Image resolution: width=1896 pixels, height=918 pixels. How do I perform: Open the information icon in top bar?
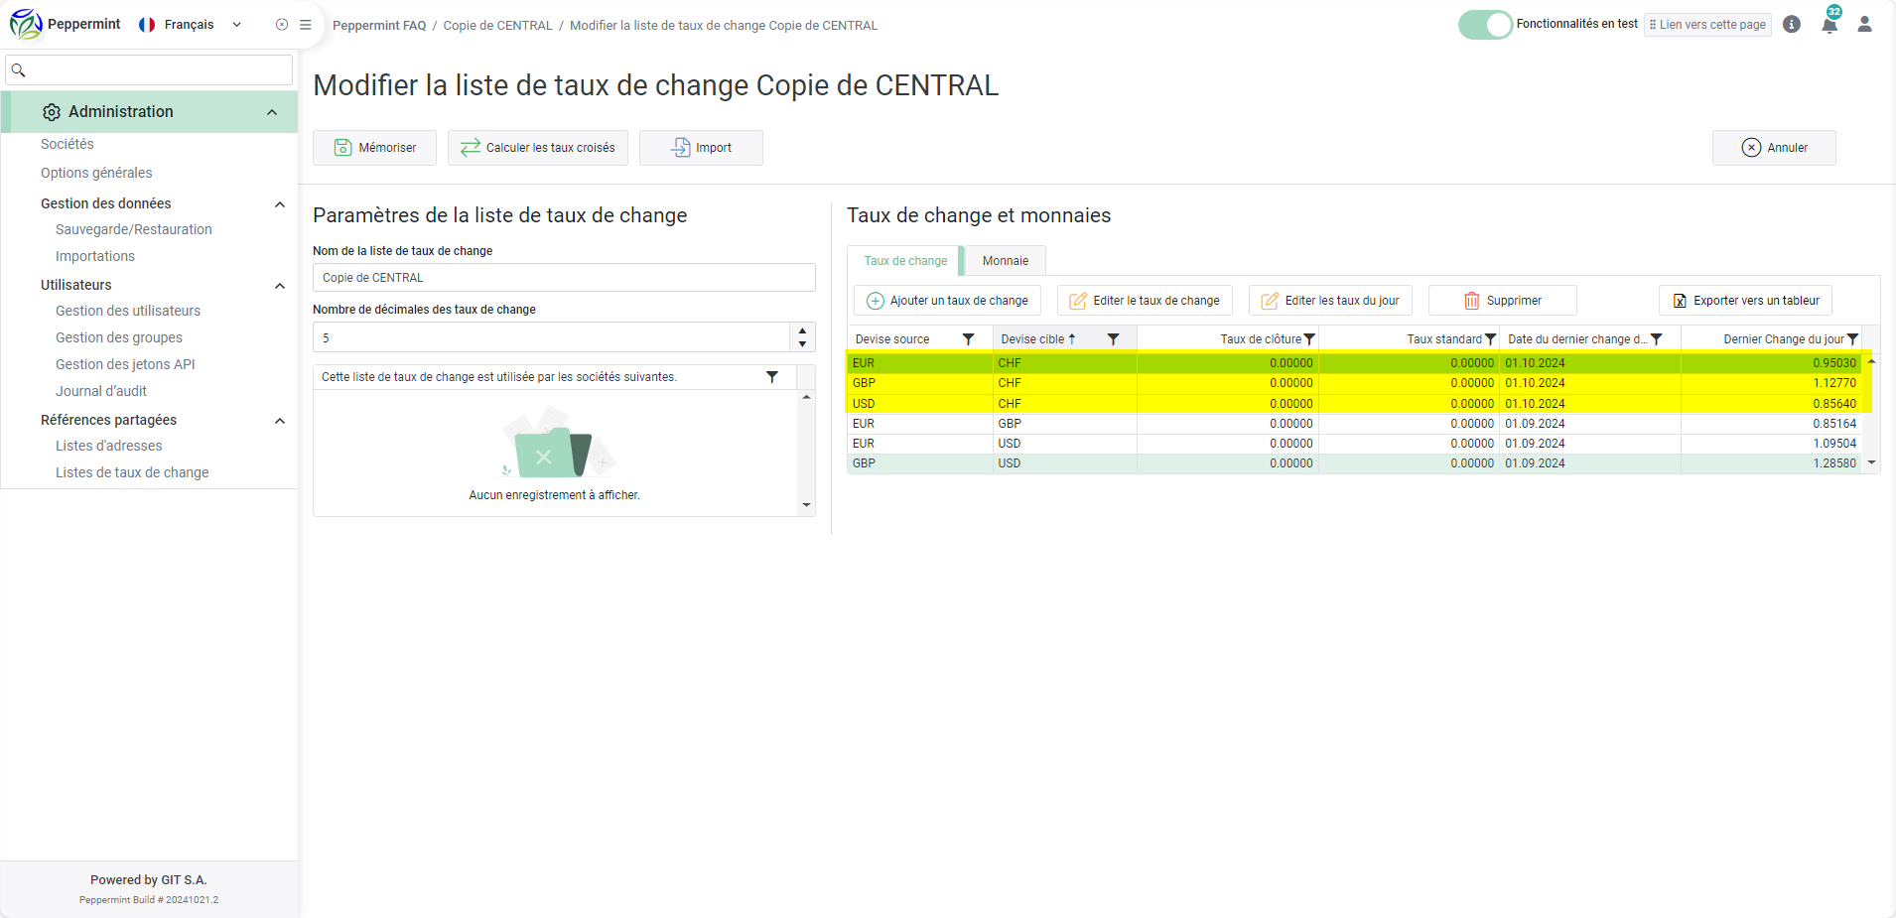tap(1792, 25)
